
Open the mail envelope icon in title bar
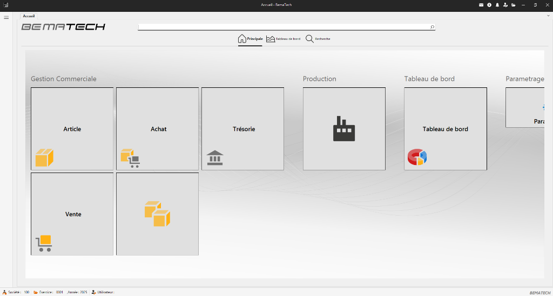481,5
